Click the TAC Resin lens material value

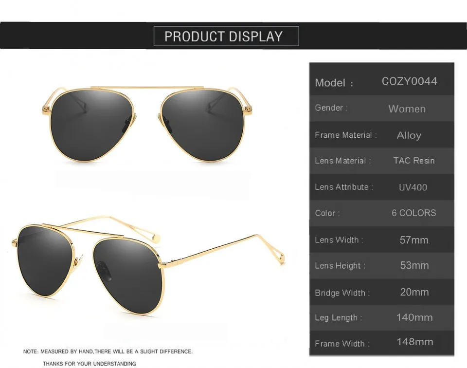413,161
